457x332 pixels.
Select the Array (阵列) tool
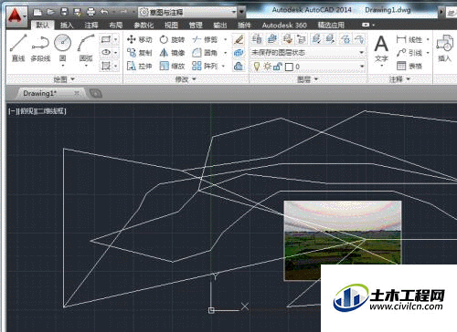[x=205, y=66]
